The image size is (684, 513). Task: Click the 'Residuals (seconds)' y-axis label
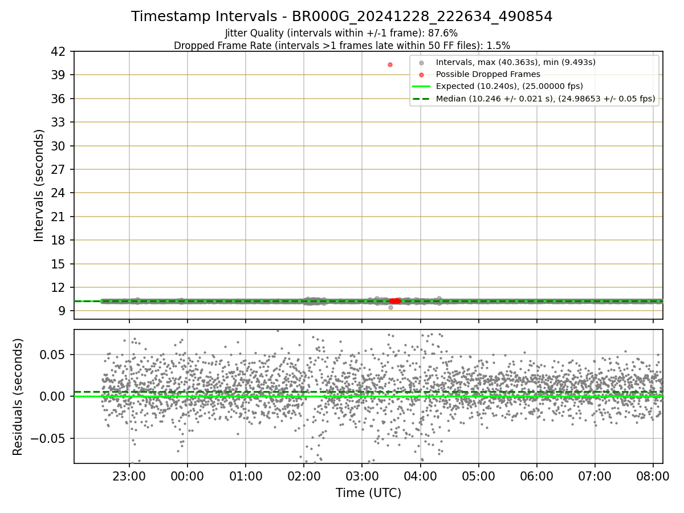[18, 397]
